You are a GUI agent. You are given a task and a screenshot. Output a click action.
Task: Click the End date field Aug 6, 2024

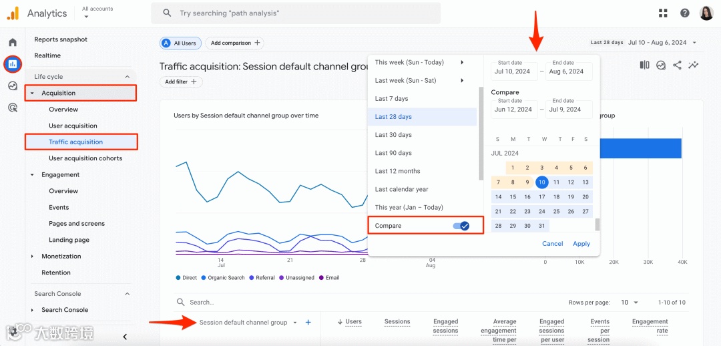(569, 71)
